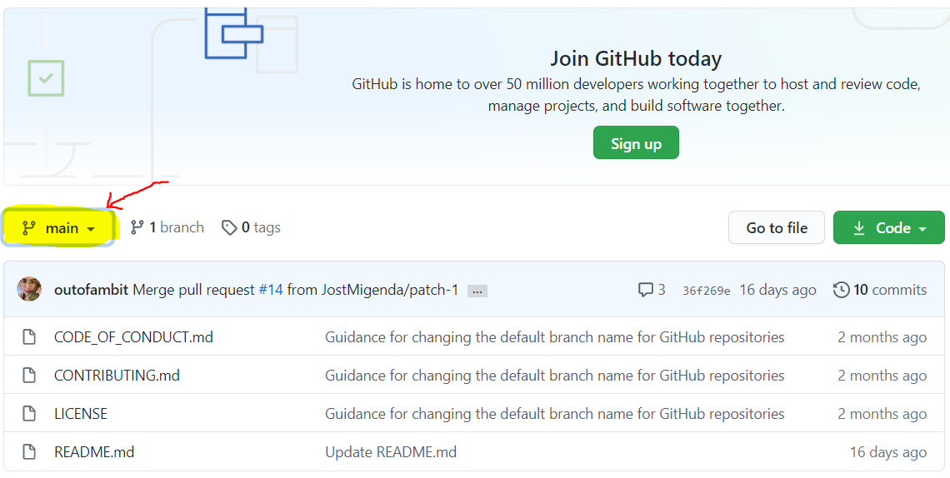Click '2 months ago' on LICENSE row
Image resolution: width=950 pixels, height=478 pixels.
click(882, 414)
